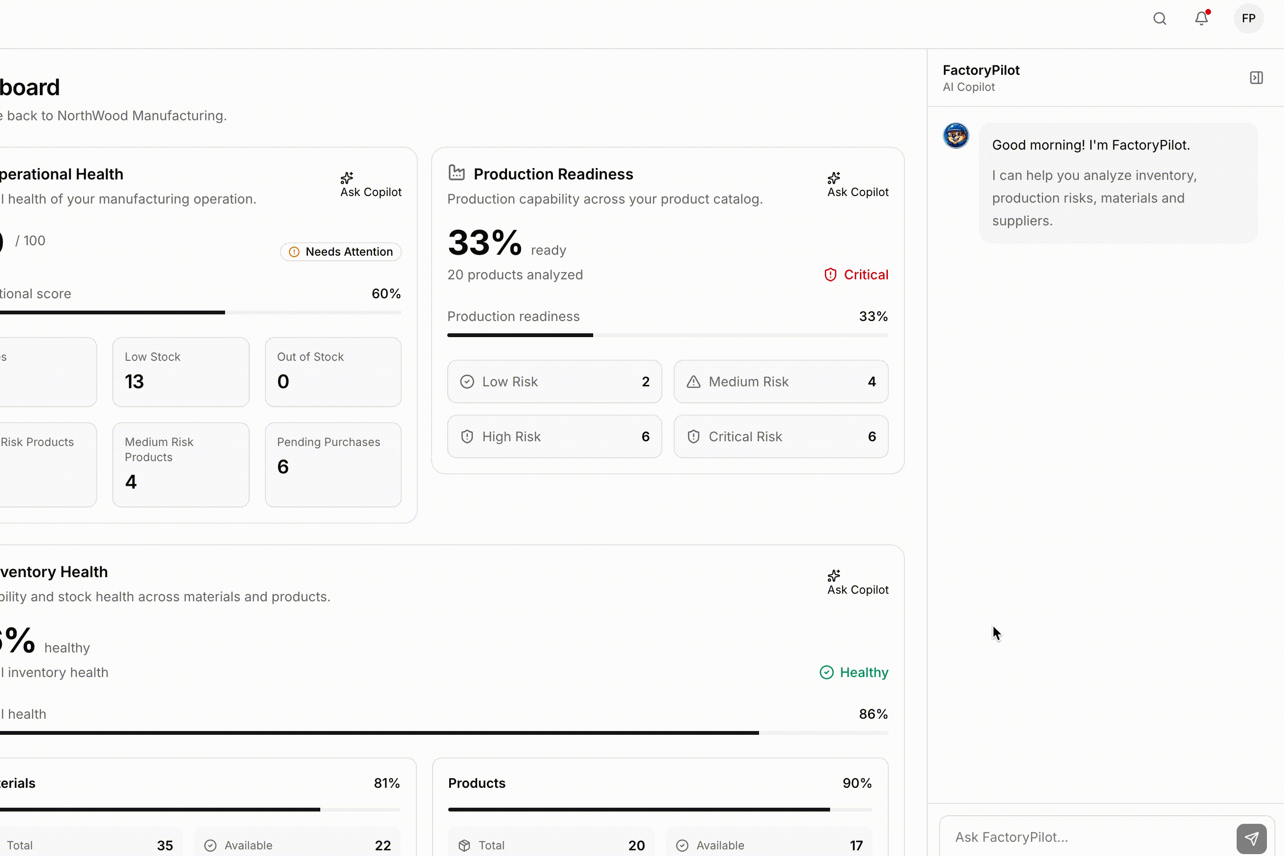Image resolution: width=1284 pixels, height=856 pixels.
Task: Click the Production Readiness factory icon
Action: [457, 173]
